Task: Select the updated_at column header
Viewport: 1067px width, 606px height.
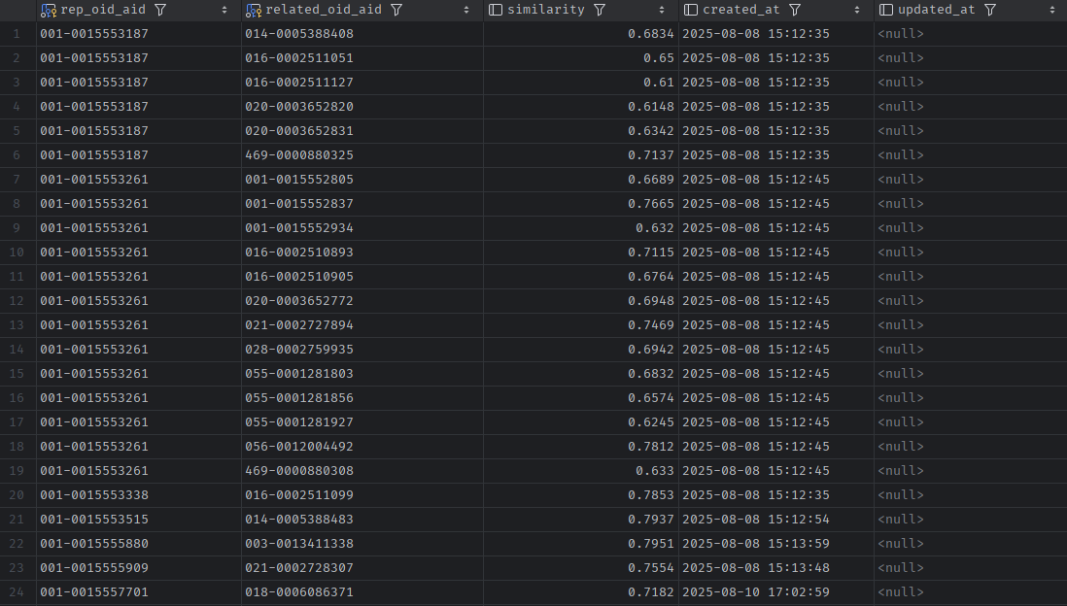Action: [971, 11]
